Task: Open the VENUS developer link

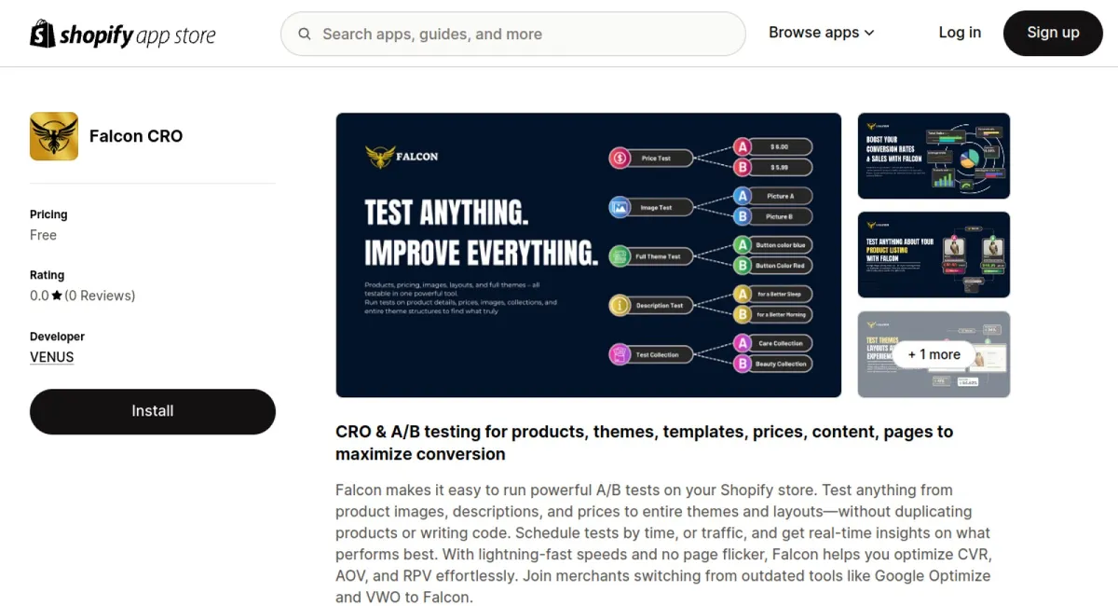Action: (52, 357)
